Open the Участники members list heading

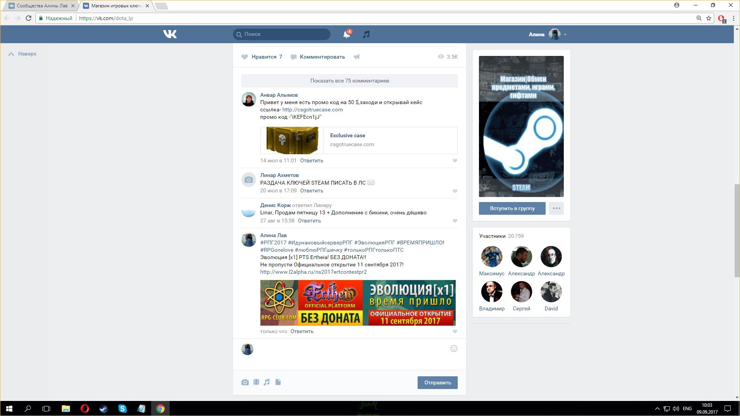[492, 236]
